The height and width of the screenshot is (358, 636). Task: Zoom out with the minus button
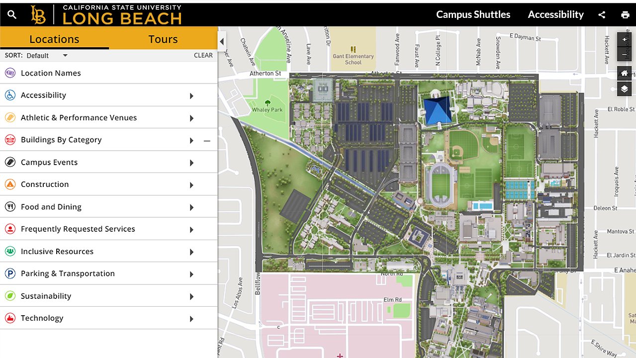[625, 55]
